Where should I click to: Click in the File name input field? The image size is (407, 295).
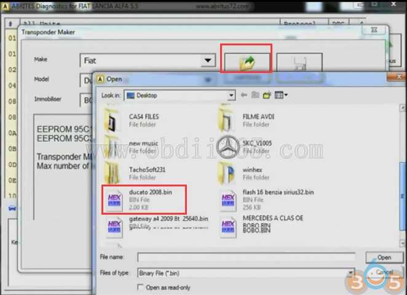point(246,257)
